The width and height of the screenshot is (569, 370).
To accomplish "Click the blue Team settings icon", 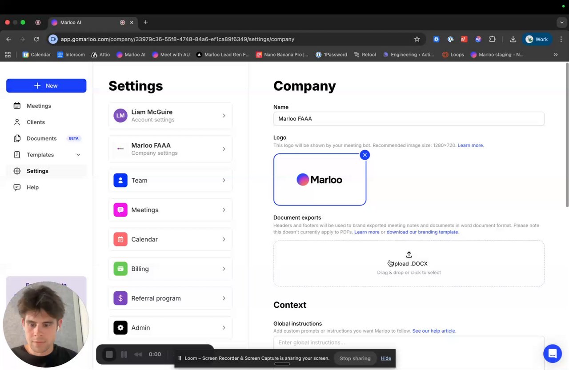I will pyautogui.click(x=120, y=180).
